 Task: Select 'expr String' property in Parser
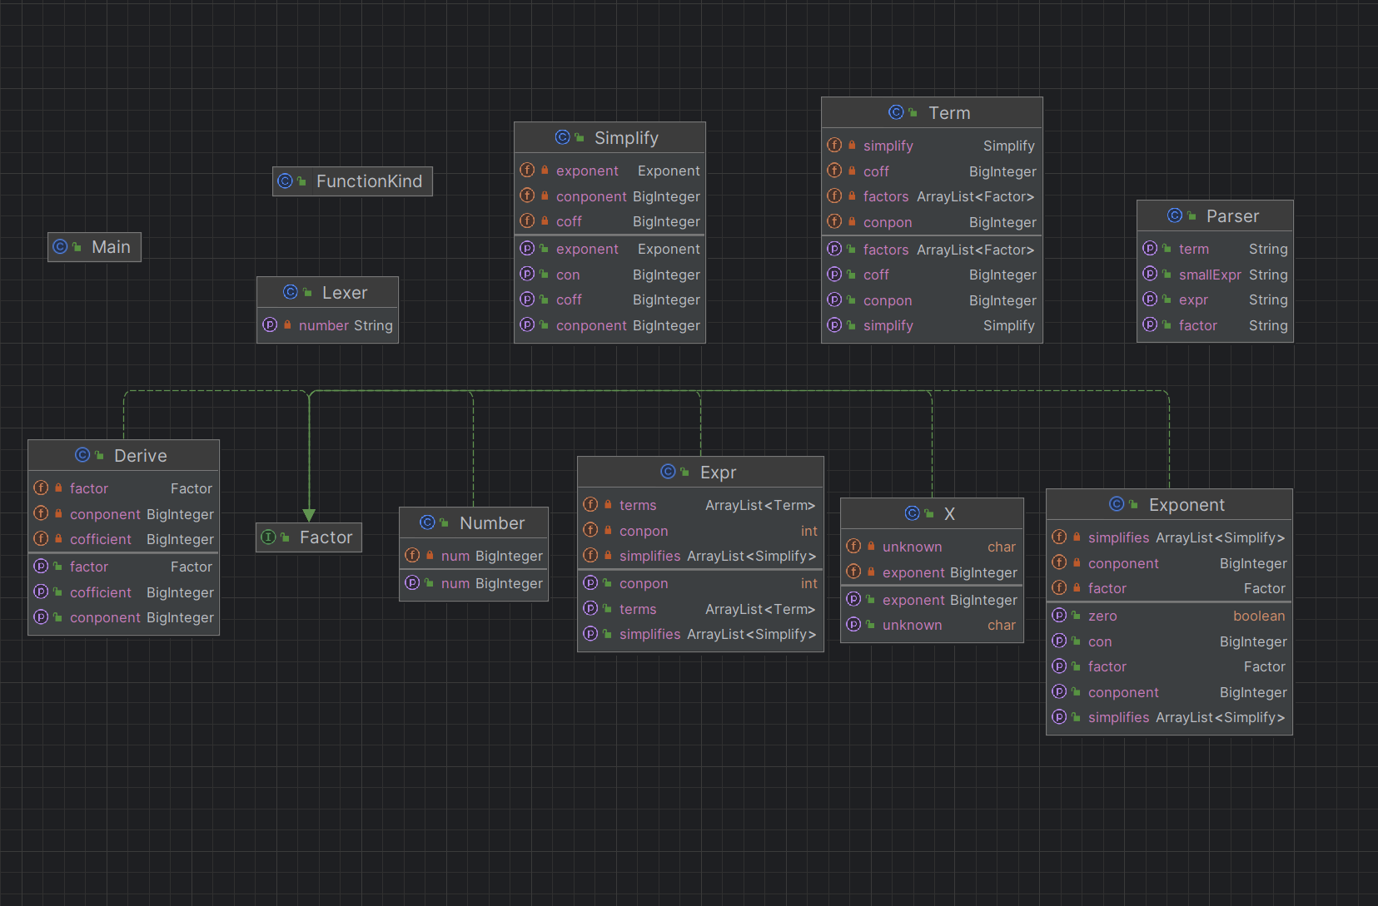[1215, 300]
